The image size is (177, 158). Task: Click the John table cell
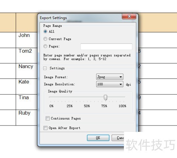(27, 40)
